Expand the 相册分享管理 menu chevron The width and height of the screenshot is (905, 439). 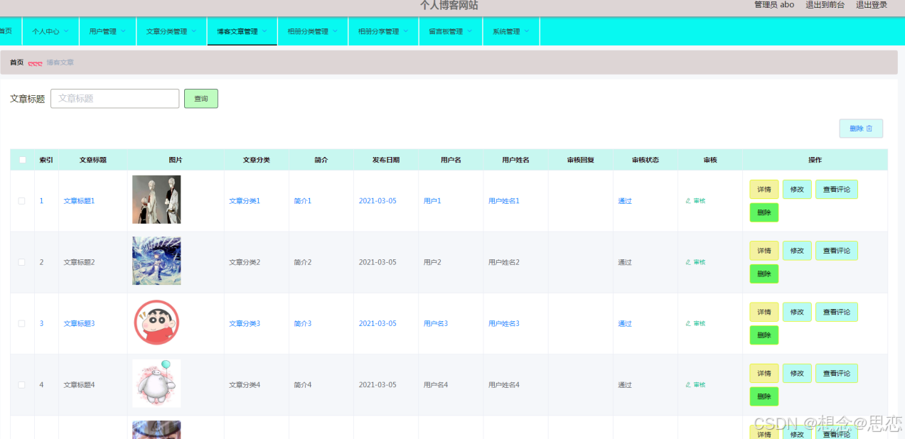click(x=406, y=31)
